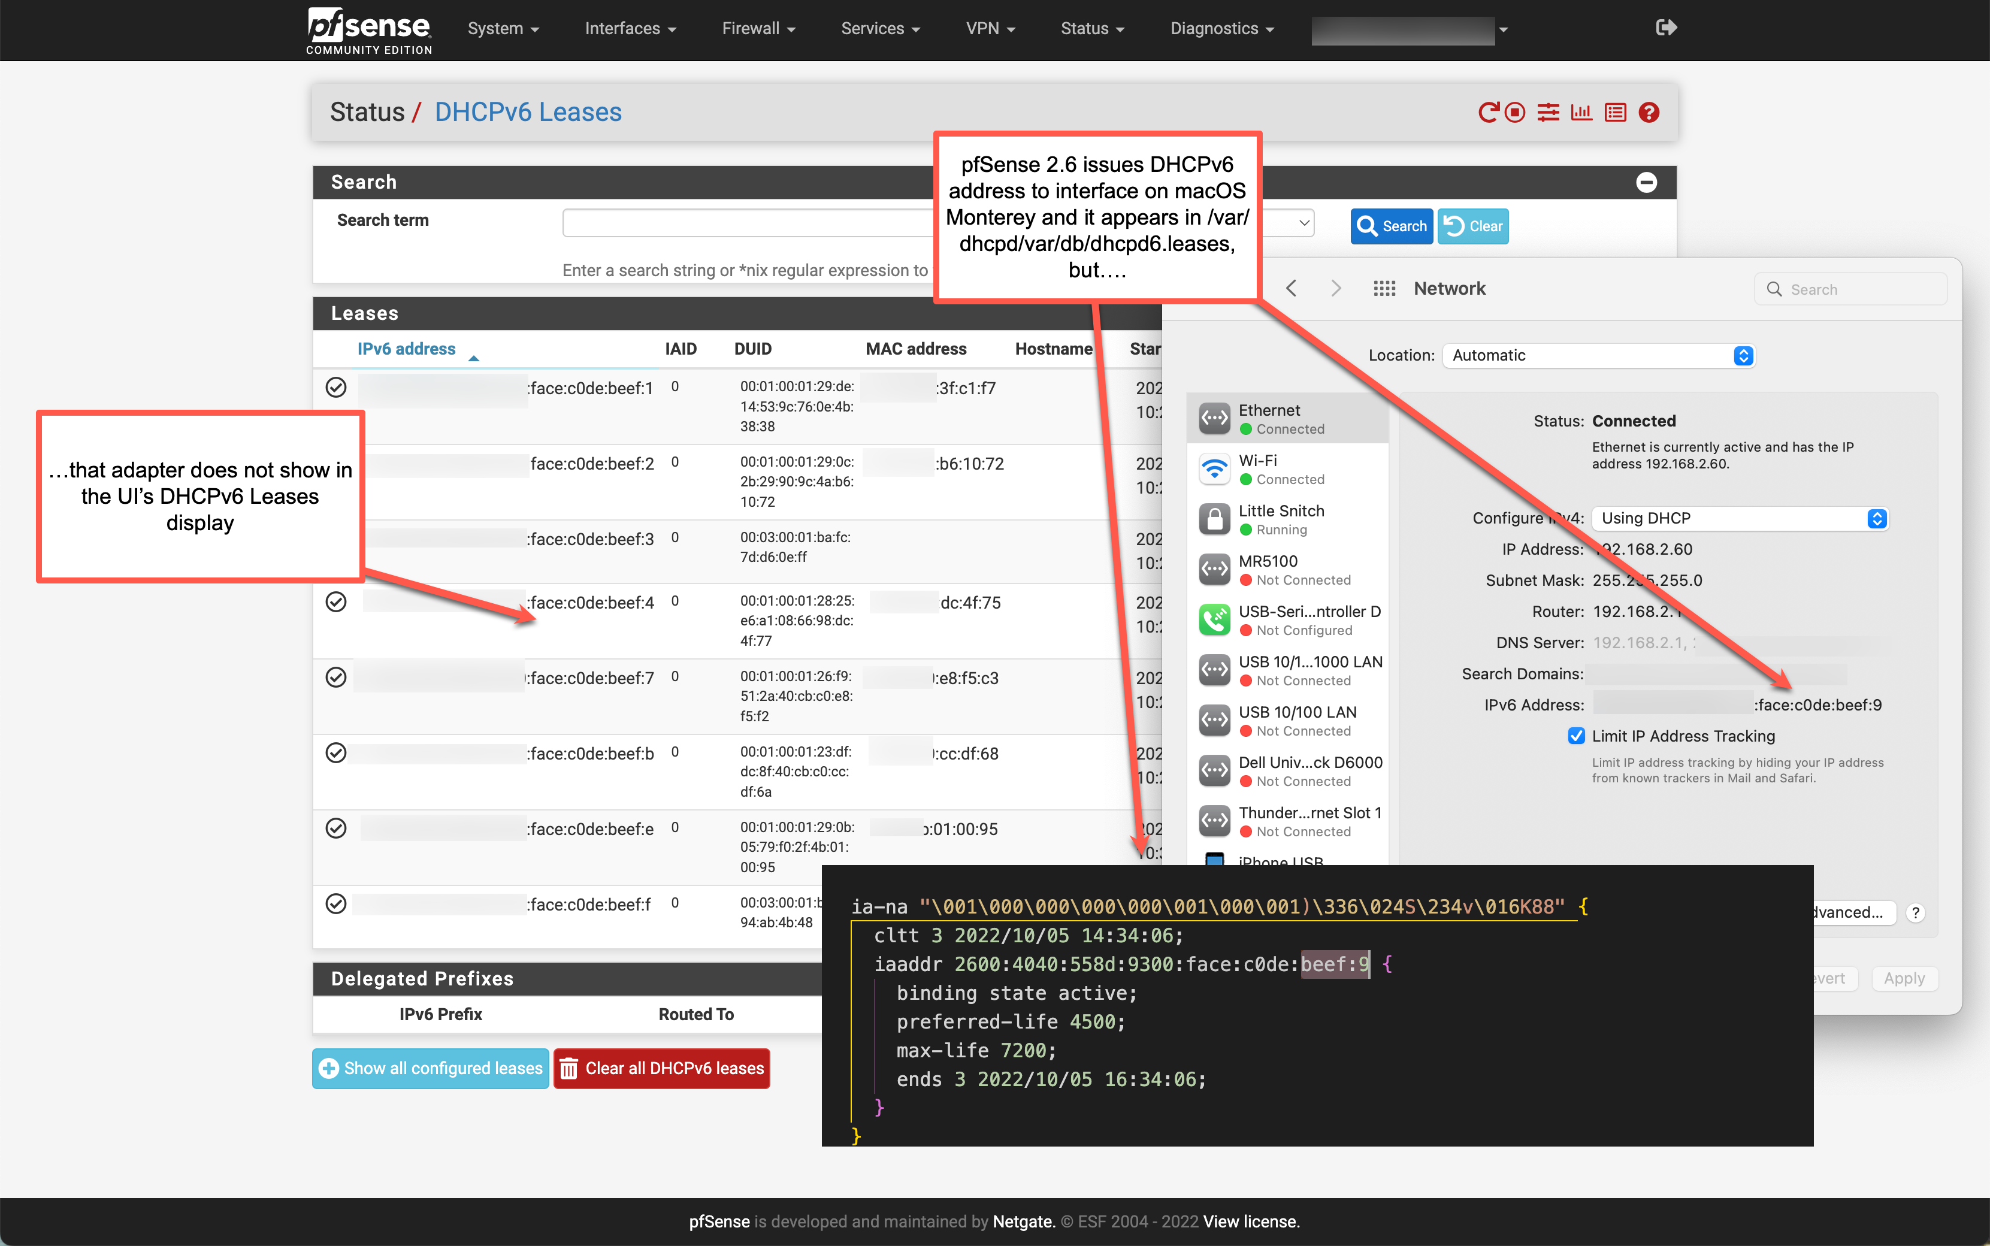Click the Clear search button

[x=1472, y=226]
